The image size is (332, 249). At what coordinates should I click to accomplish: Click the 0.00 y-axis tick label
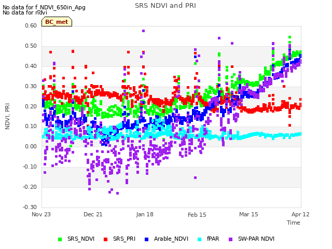click(x=31, y=146)
